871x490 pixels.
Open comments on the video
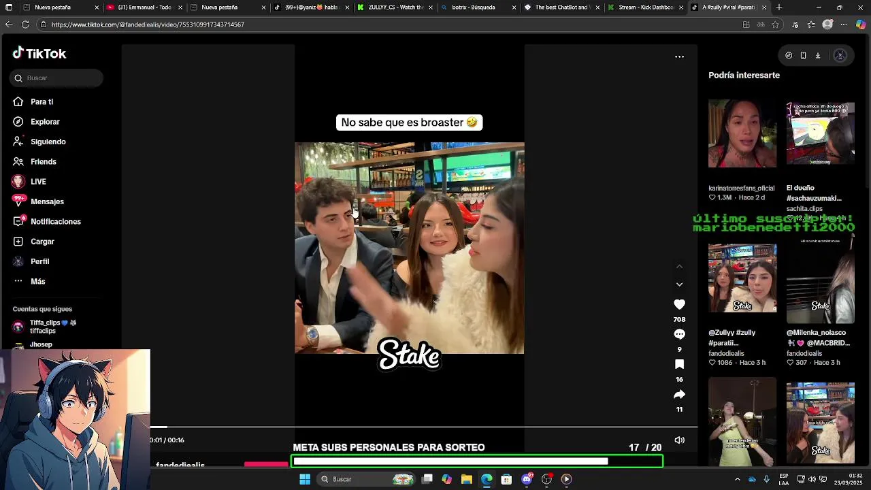(x=679, y=334)
